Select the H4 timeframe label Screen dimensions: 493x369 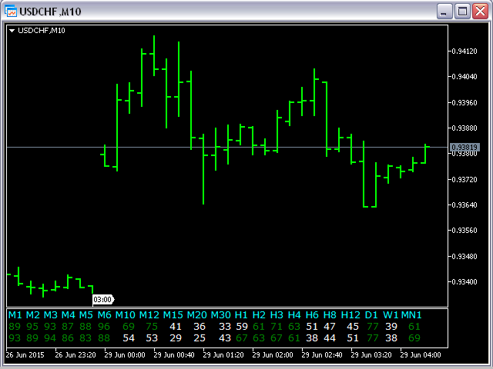pyautogui.click(x=294, y=314)
